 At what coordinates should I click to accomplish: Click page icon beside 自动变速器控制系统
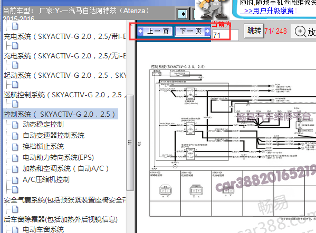pos(15,136)
